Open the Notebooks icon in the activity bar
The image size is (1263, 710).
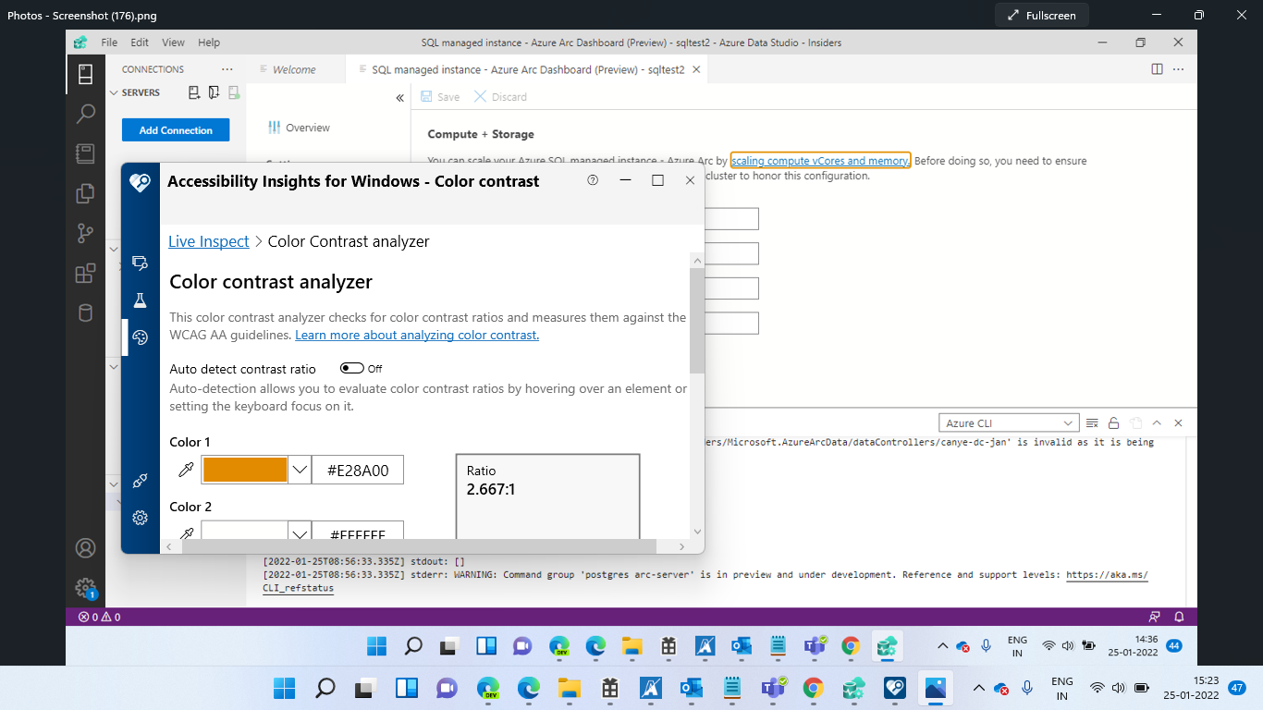[x=86, y=153]
